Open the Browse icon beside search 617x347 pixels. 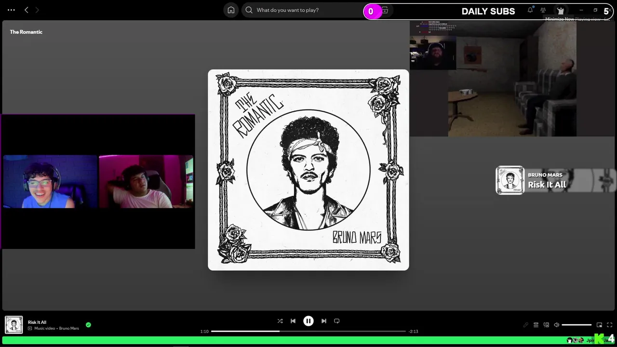click(x=385, y=10)
